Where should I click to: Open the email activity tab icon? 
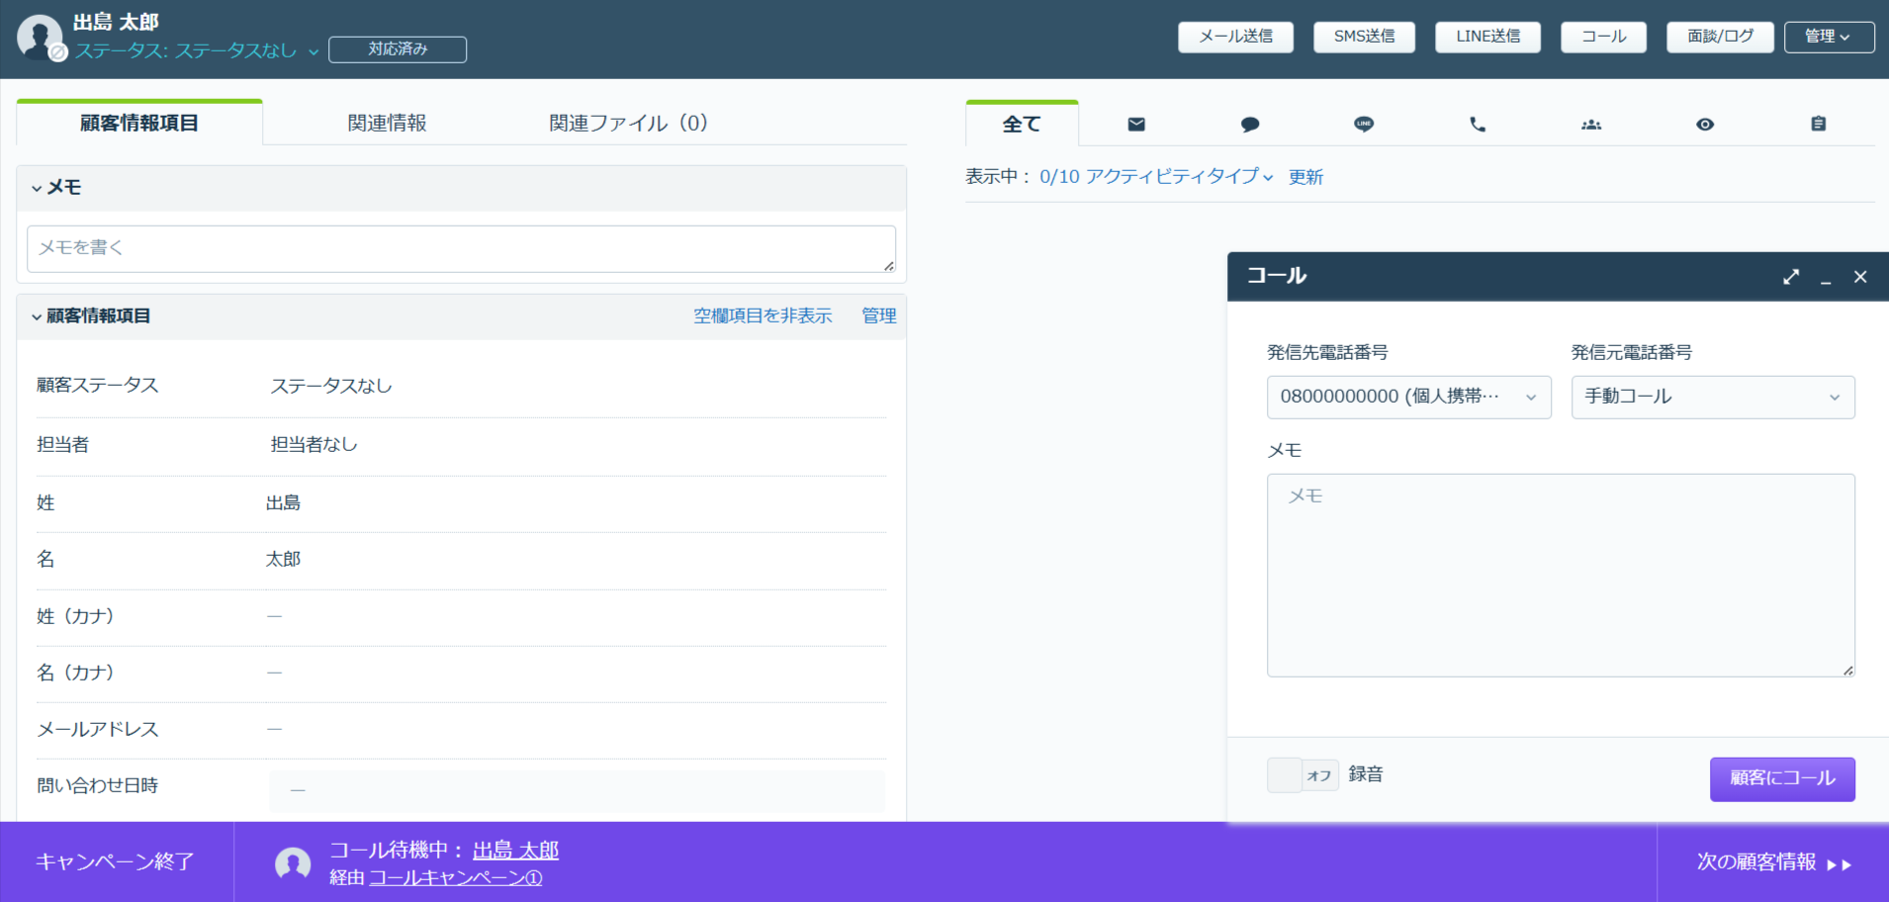tap(1136, 124)
